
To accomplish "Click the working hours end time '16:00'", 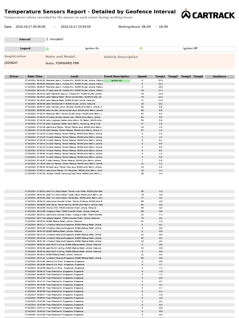I will coord(163,27).
